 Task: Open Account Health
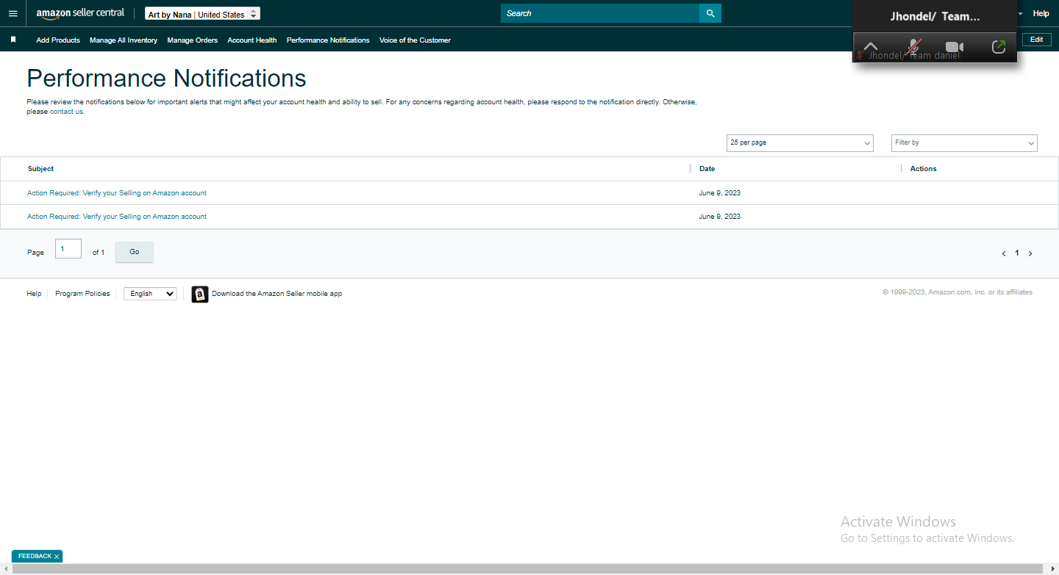point(252,40)
